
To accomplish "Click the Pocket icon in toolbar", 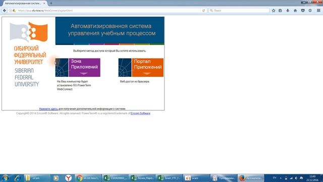I will pyautogui.click(x=303, y=11).
